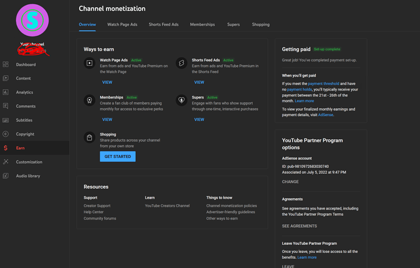Click Learn more under Leave YouTube Partner Program
420x268 pixels.
307,257
